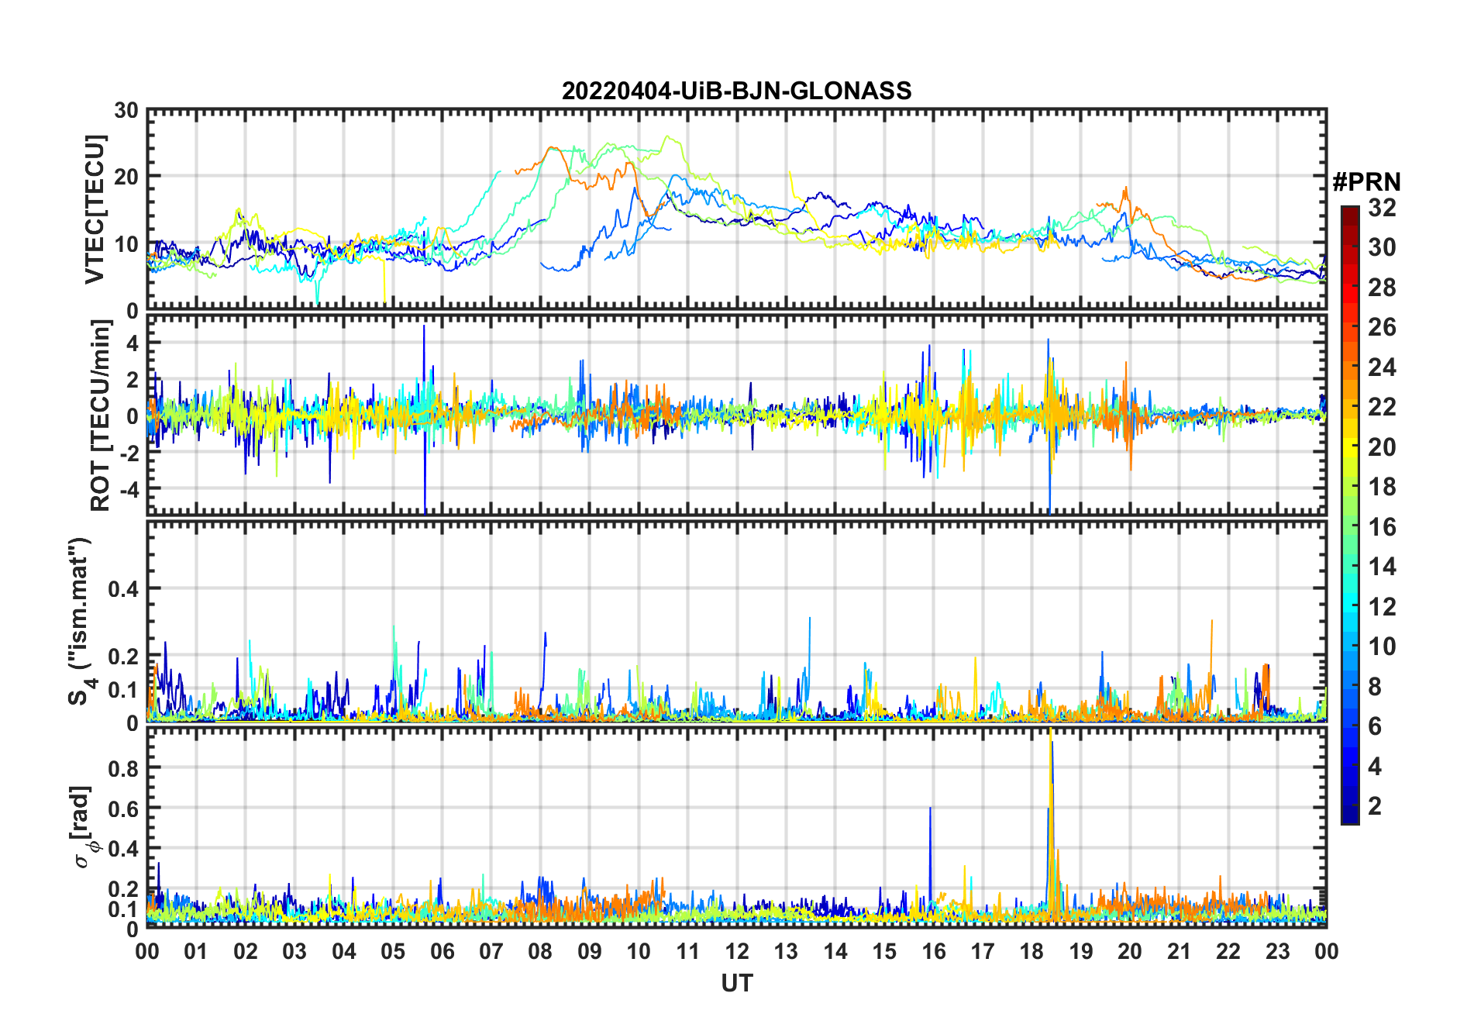Select the S4 axis label
The width and height of the screenshot is (1474, 1031).
point(80,621)
